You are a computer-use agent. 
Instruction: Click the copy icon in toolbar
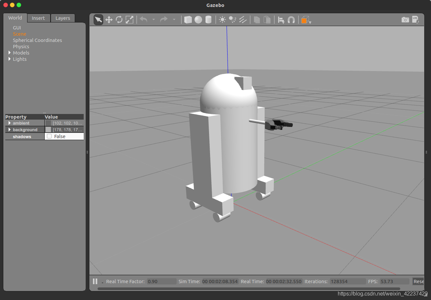click(x=257, y=20)
